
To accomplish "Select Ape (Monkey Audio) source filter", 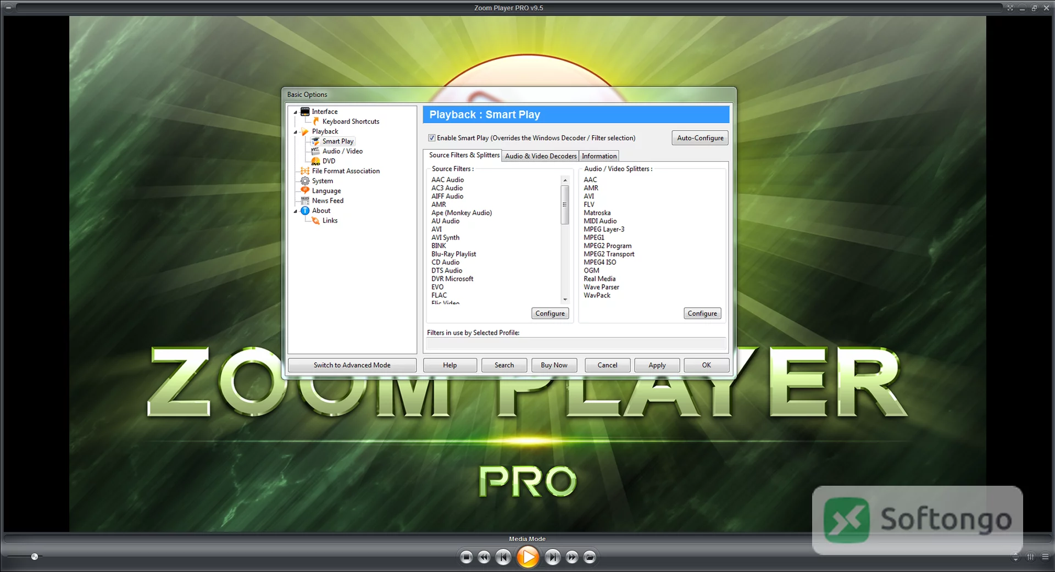I will 462,213.
